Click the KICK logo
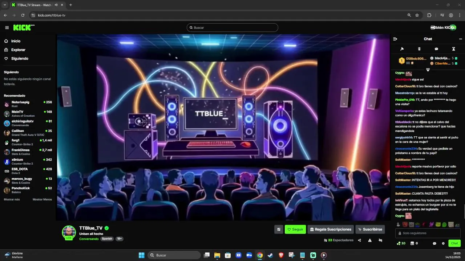465x261 pixels. (x=24, y=28)
